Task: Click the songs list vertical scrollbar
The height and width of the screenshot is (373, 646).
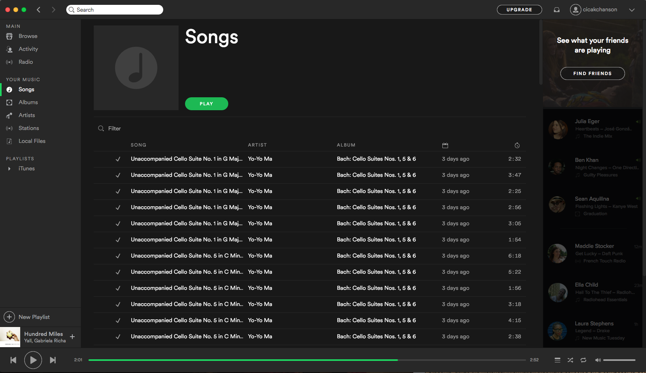Action: [541, 52]
